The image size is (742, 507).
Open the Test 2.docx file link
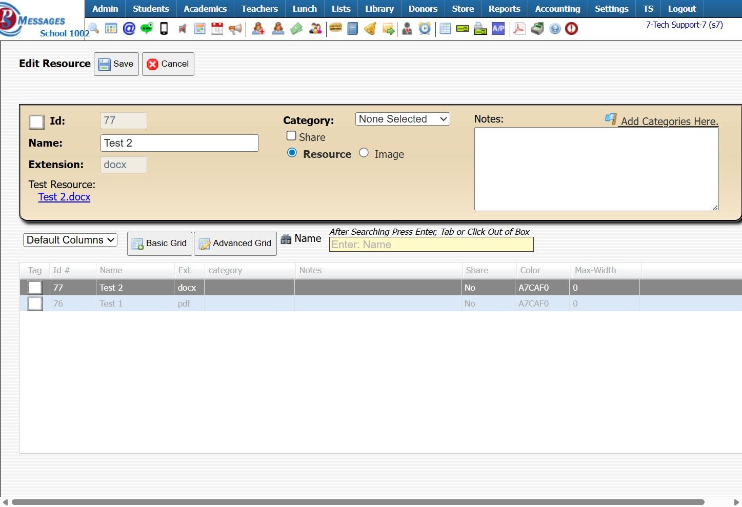(x=64, y=197)
